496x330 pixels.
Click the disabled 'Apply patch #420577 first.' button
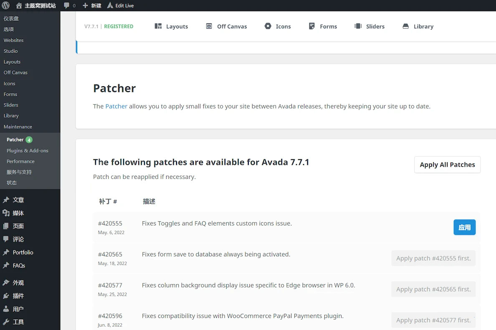pyautogui.click(x=433, y=320)
